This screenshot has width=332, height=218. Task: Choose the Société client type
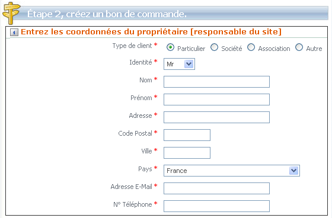[214, 47]
